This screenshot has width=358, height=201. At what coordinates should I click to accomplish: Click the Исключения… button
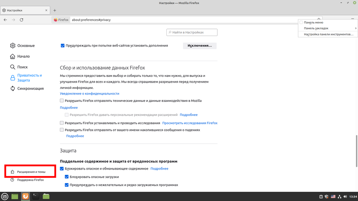(x=200, y=46)
